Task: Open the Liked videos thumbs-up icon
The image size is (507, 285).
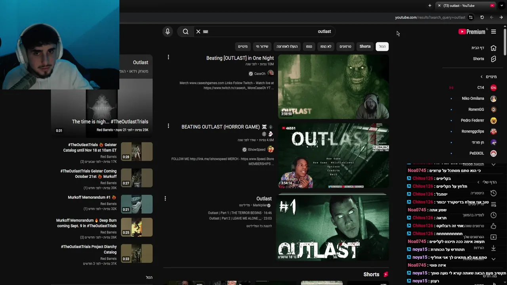Action: click(494, 226)
